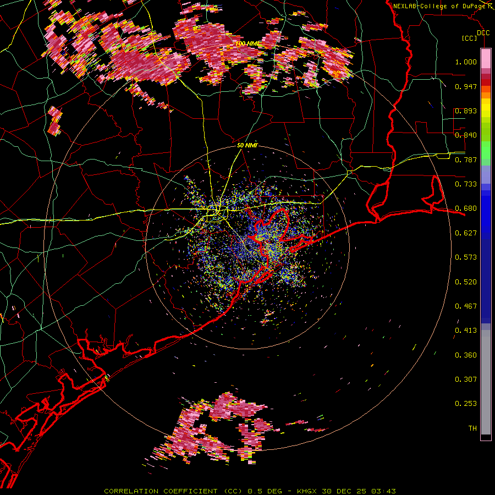
Task: Click the 100 NMI range ring label
Action: [247, 43]
